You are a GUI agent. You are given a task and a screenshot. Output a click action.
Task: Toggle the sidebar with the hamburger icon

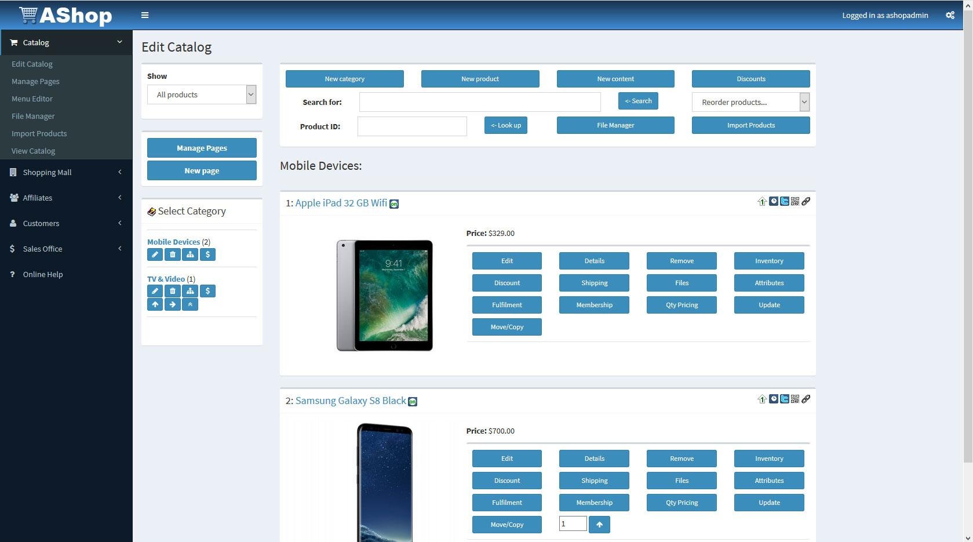point(144,15)
